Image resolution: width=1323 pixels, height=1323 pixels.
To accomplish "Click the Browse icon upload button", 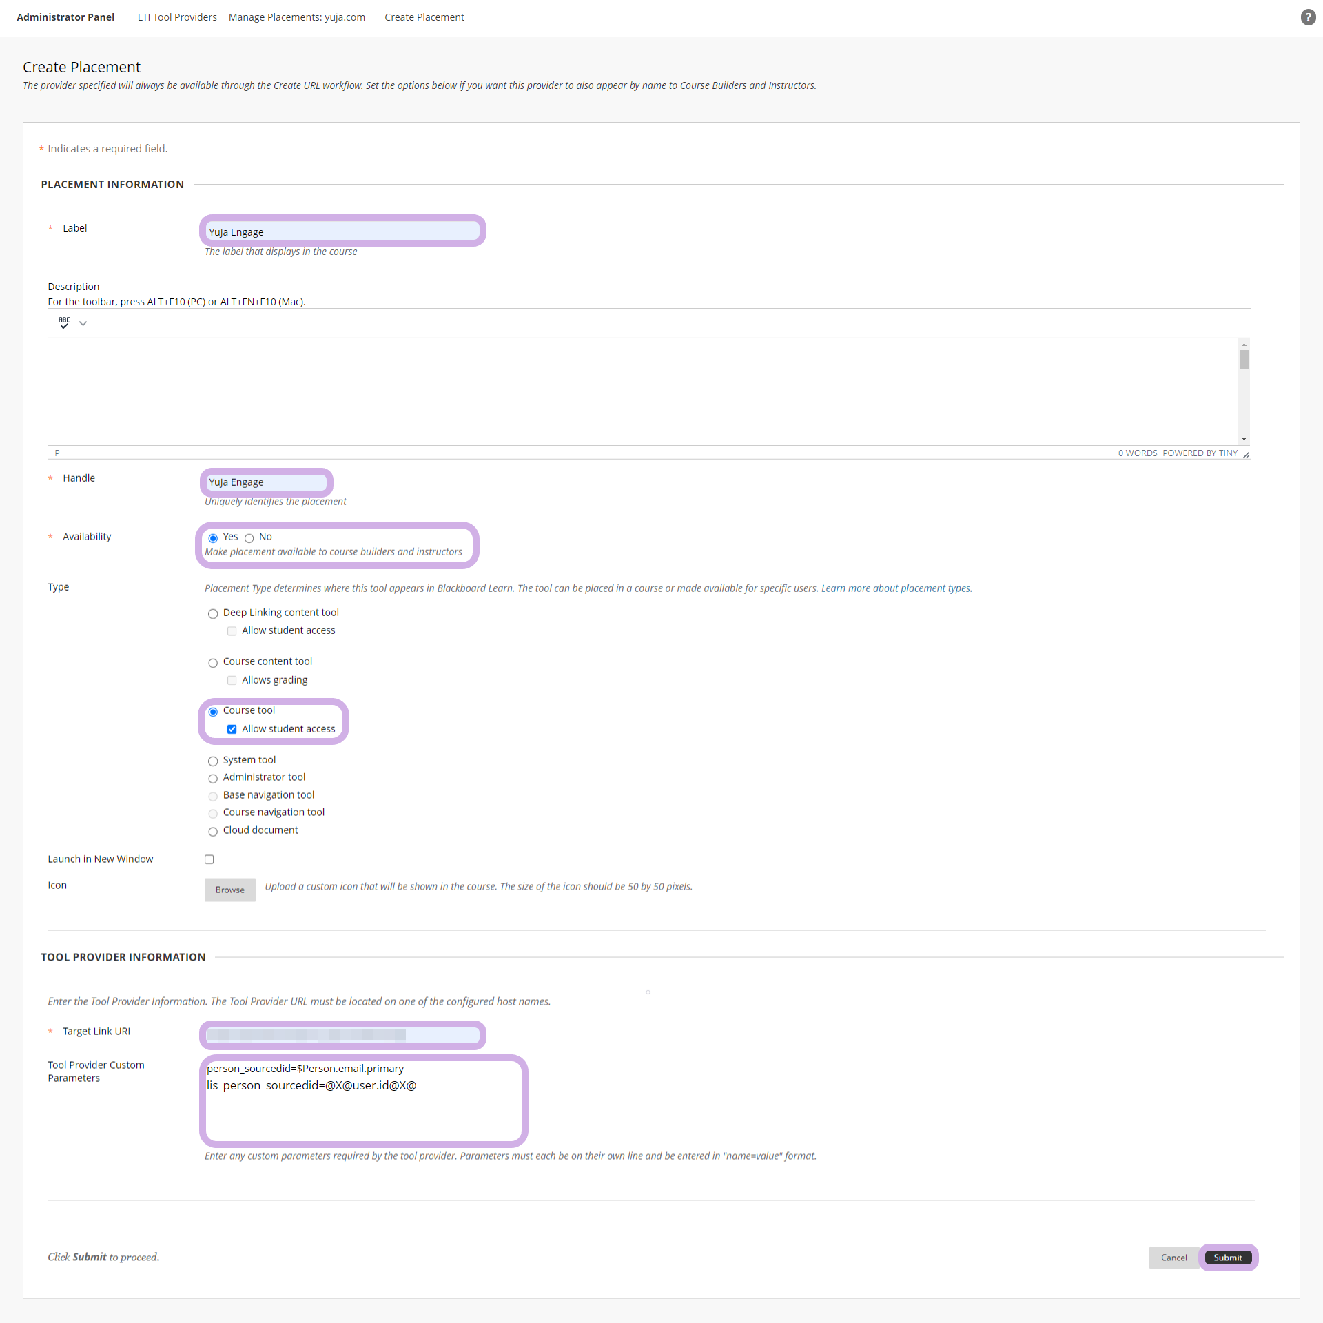I will click(x=230, y=890).
